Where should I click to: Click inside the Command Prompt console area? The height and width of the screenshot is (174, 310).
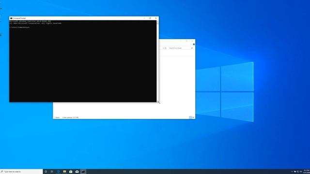click(x=83, y=61)
